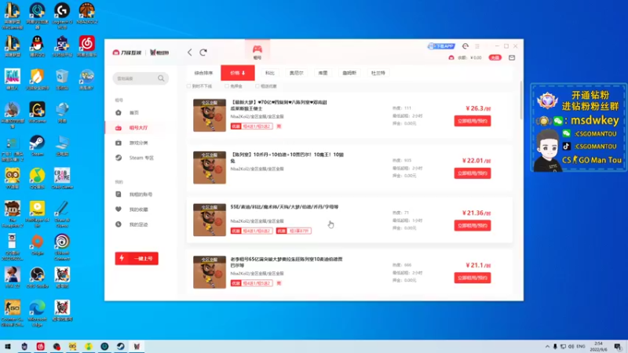The width and height of the screenshot is (628, 353).
Task: Open title of the ¥21.36 listing
Action: [284, 207]
